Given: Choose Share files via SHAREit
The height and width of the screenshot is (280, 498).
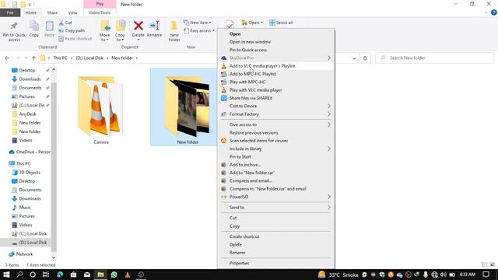Looking at the screenshot, I should point(276,98).
